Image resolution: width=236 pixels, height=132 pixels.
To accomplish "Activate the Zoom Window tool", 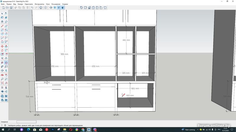I will [x=6, y=79].
